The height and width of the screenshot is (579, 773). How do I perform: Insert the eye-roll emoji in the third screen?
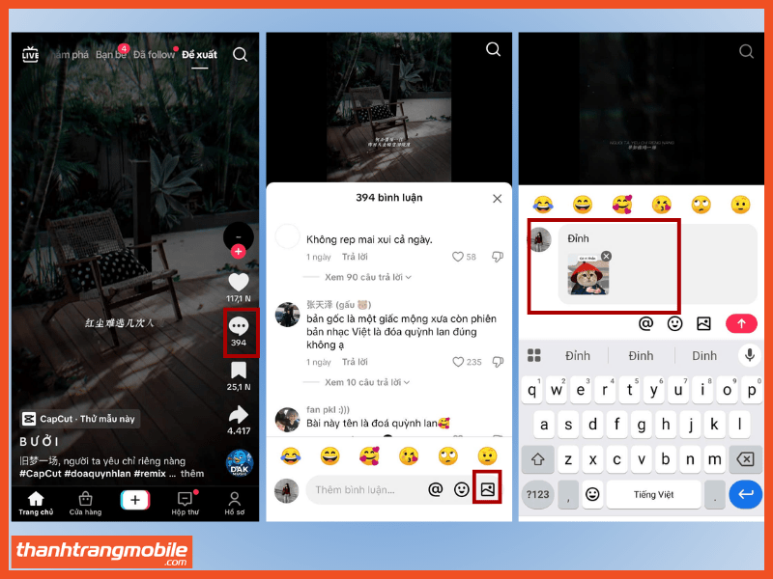coord(701,205)
